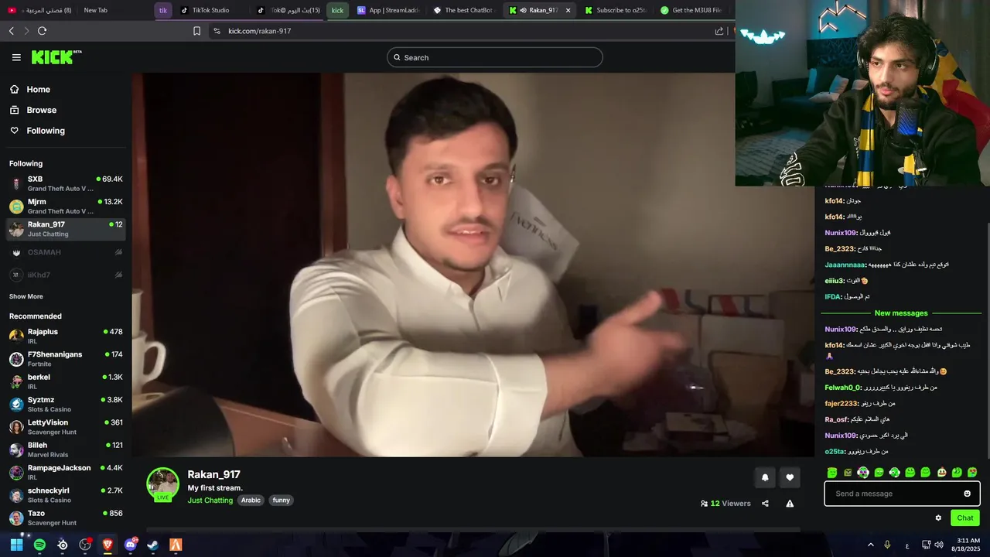Open the Just Chatting category link

[x=210, y=501]
